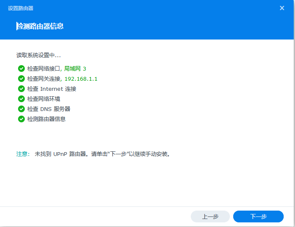This screenshot has height=227, width=295.
Task: Close the 设置路由器 dialog with the X
Action: point(282,8)
